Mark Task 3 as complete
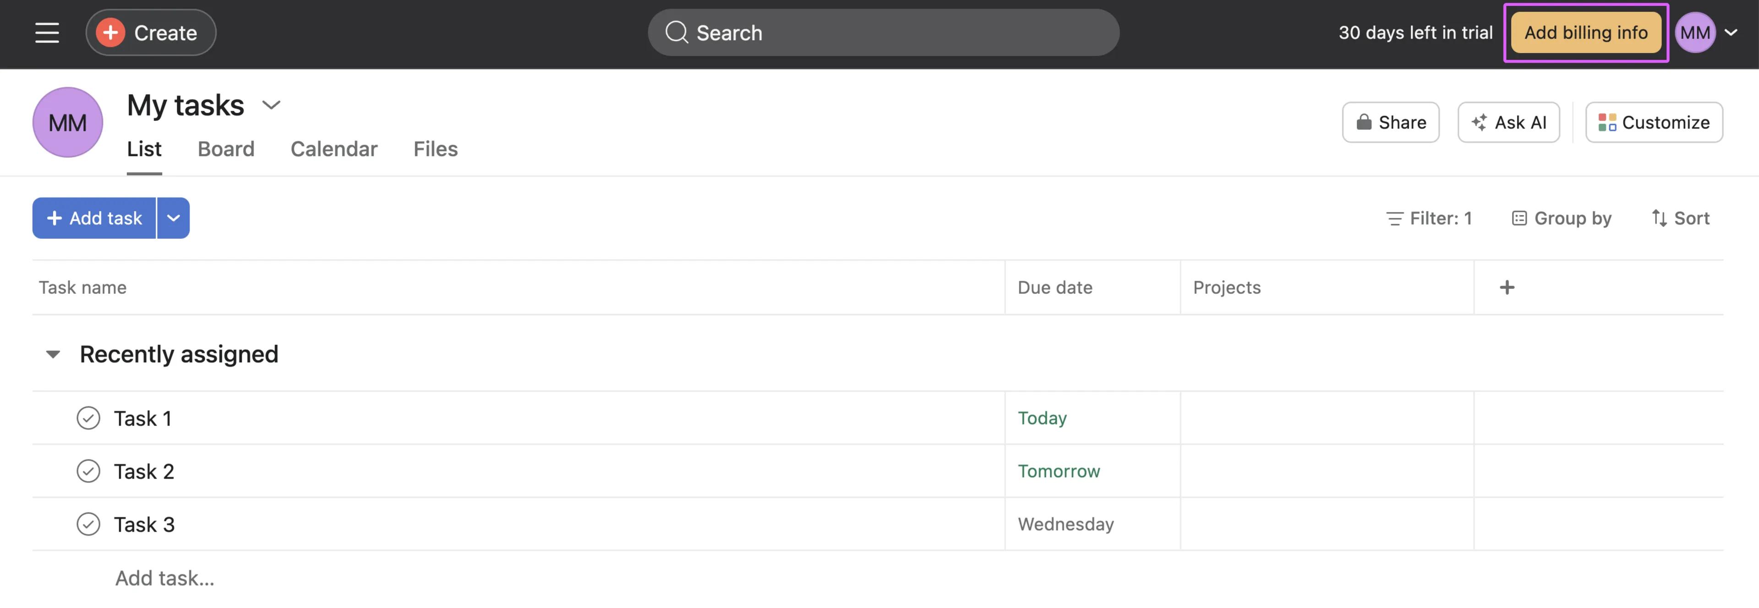 [x=88, y=524]
